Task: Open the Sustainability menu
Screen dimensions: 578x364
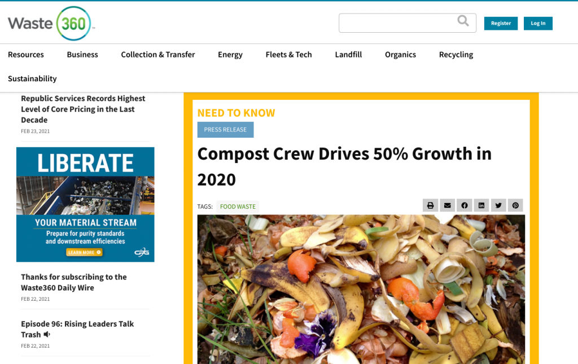Action: (32, 78)
